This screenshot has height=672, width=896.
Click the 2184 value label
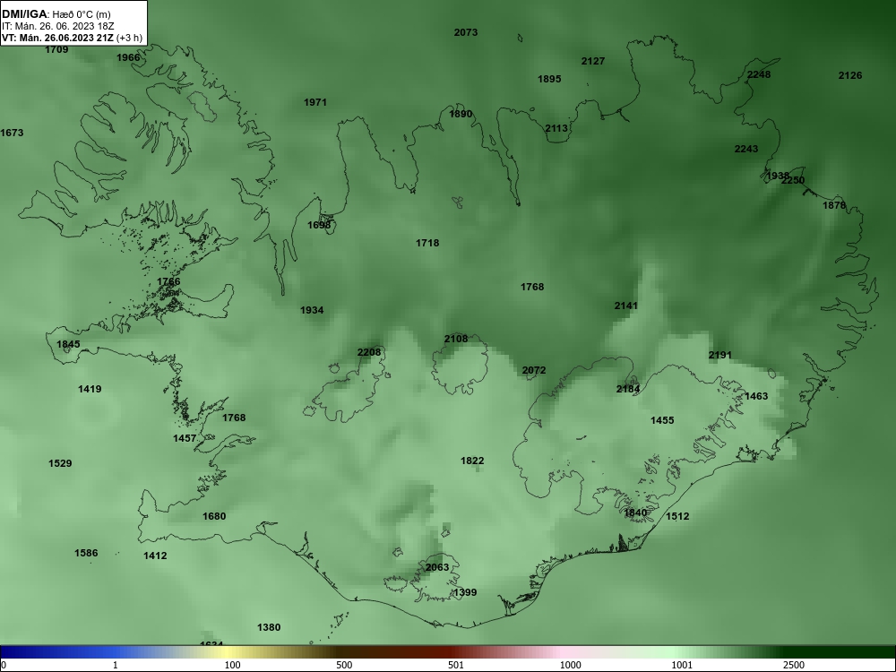click(628, 389)
